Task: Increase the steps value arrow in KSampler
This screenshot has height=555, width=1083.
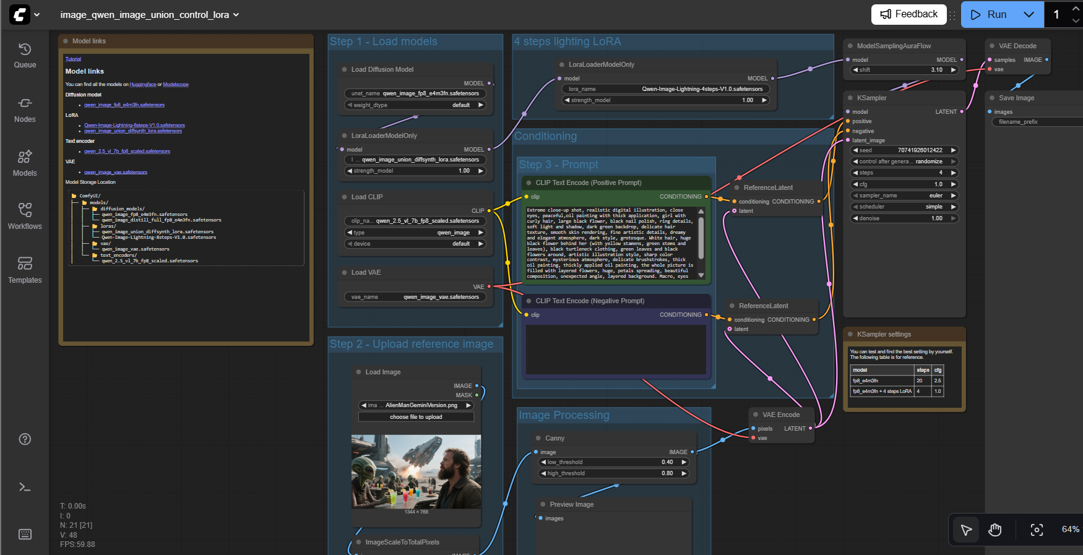Action: (954, 173)
